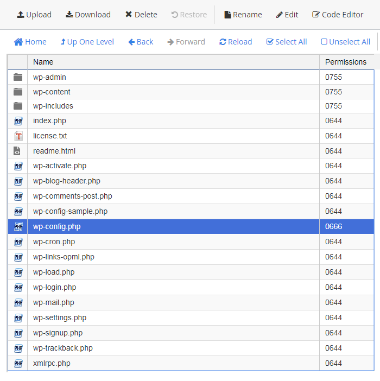Image resolution: width=380 pixels, height=381 pixels.
Task: Select the wp-mail.php file name
Action: (x=54, y=302)
